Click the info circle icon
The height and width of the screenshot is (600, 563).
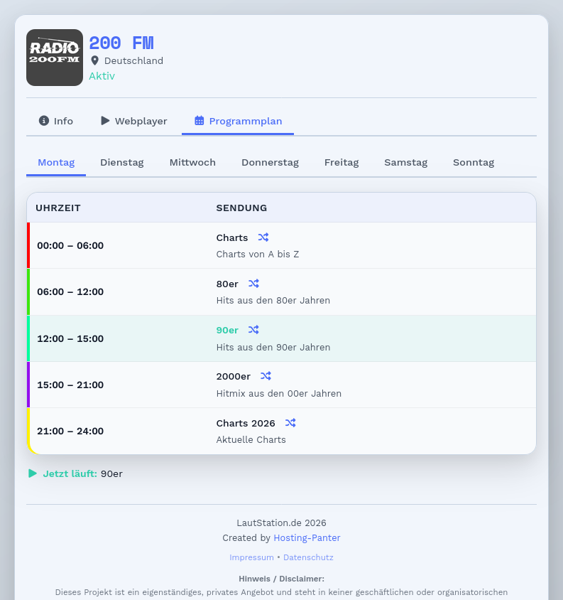[44, 121]
